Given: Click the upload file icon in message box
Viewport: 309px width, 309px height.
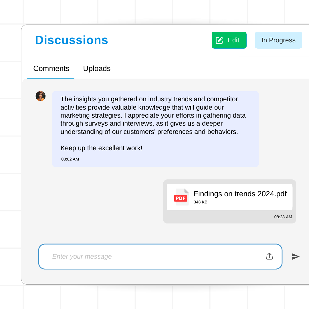Looking at the screenshot, I should (269, 256).
